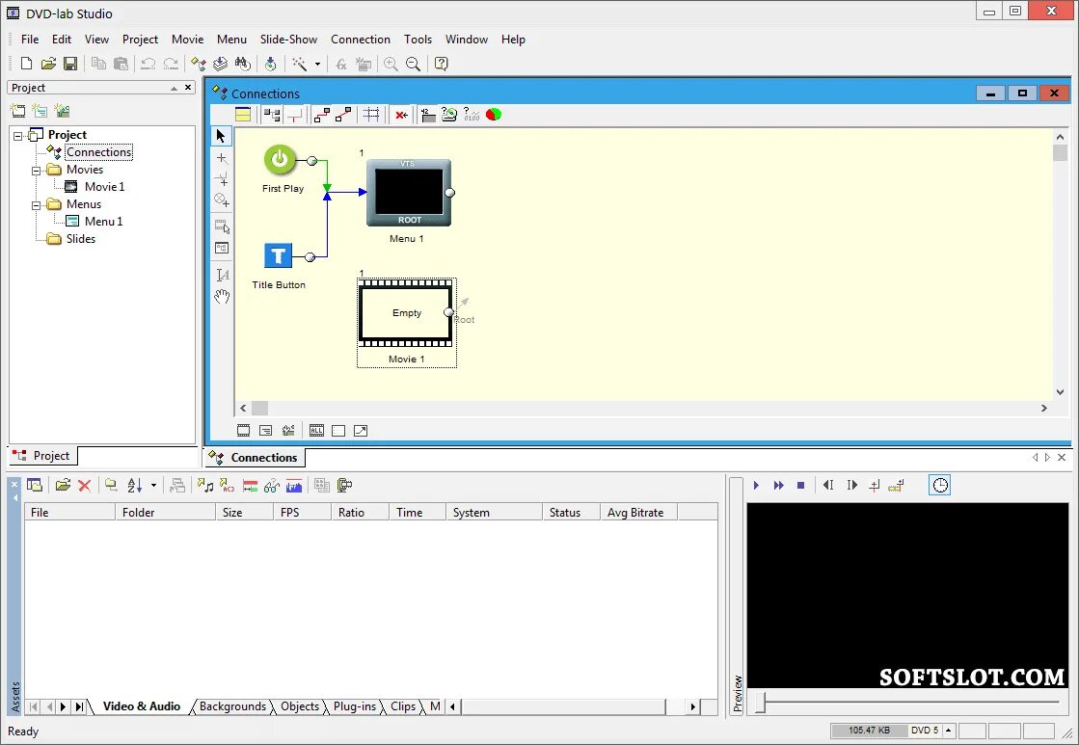The image size is (1079, 745).
Task: Open a project using the folder icon in main toolbar
Action: (x=48, y=64)
